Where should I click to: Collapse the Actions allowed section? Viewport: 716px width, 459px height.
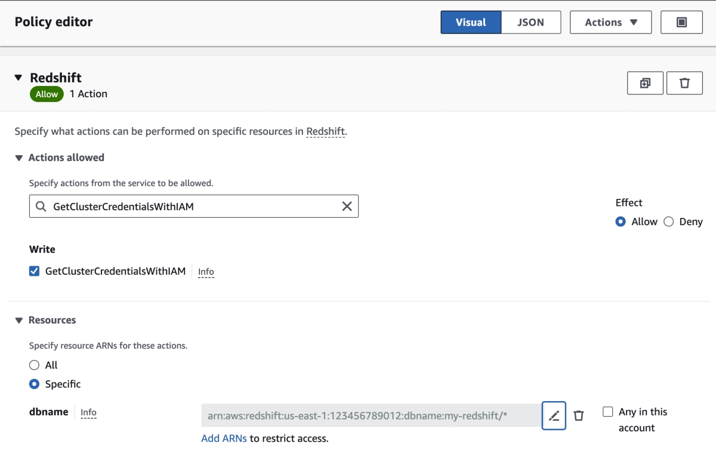(x=18, y=158)
